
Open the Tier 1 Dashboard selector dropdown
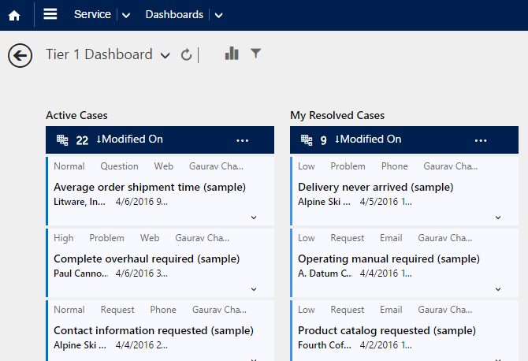click(x=165, y=55)
